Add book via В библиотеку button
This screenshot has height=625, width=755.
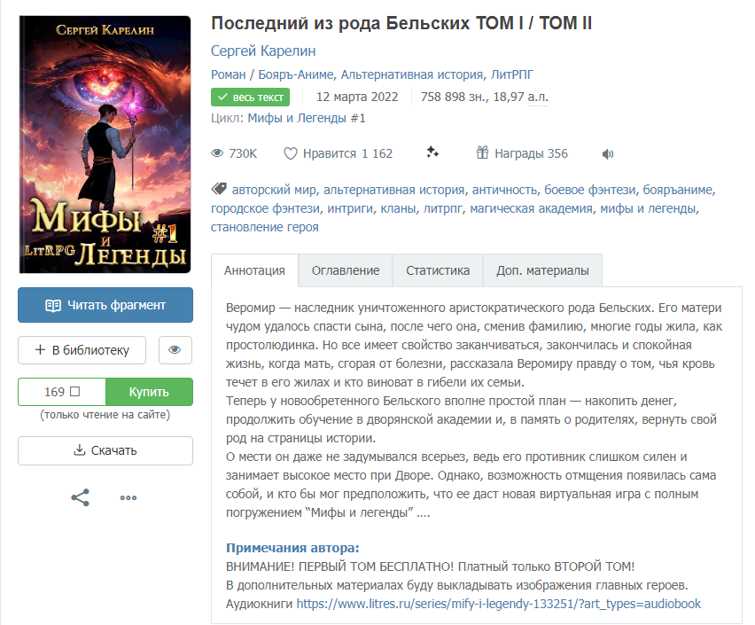[x=82, y=350]
